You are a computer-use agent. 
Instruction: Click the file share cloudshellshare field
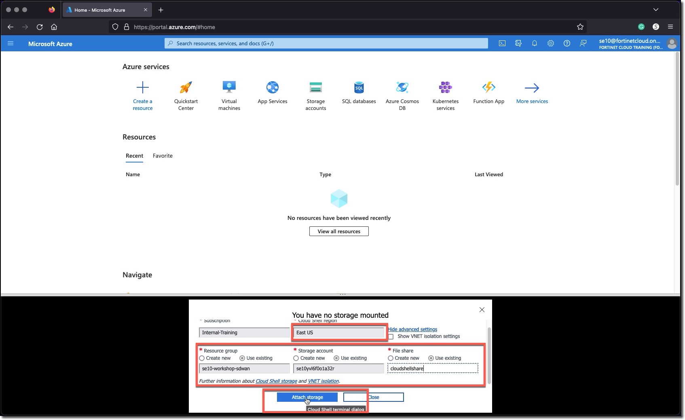pos(433,368)
